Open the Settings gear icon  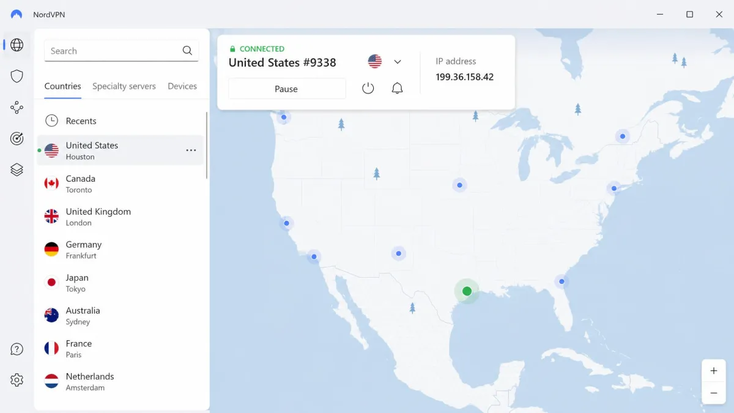click(17, 380)
